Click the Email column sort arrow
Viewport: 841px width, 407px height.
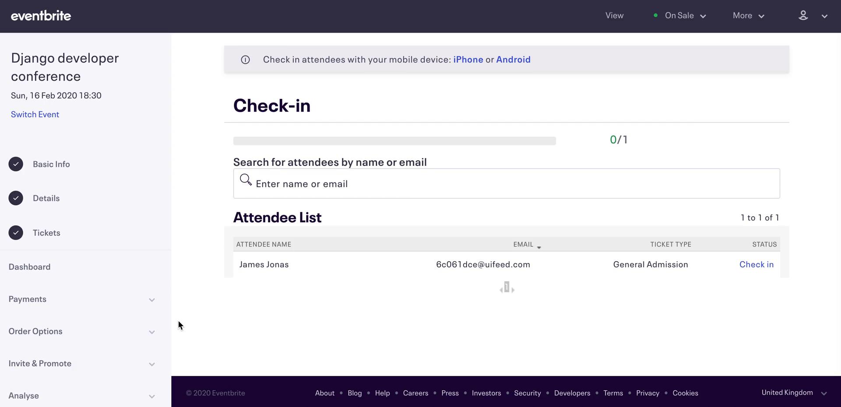tap(539, 247)
